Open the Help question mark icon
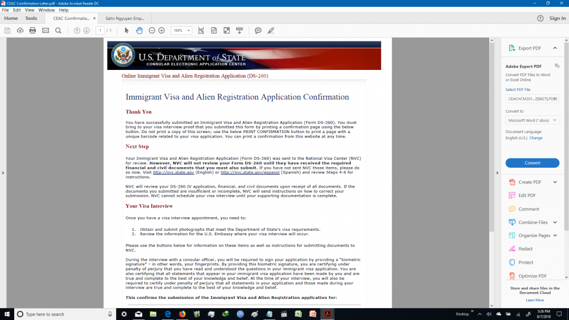The width and height of the screenshot is (569, 320). tap(541, 18)
